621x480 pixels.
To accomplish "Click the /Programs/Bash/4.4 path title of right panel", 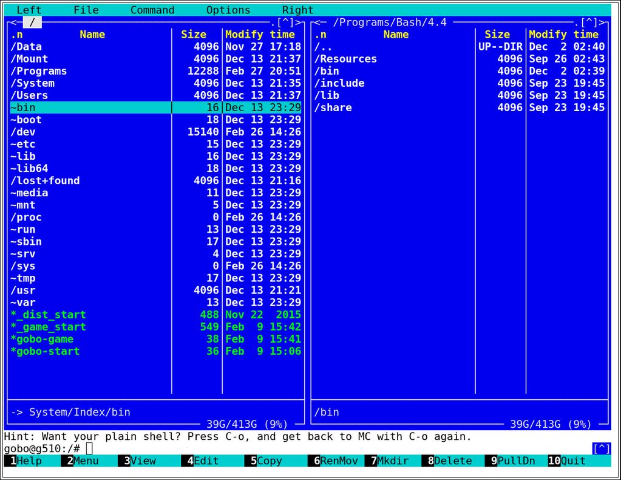I will pos(390,22).
